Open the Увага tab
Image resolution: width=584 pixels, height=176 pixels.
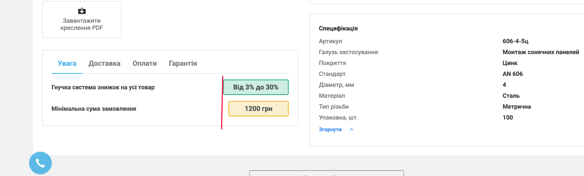pyautogui.click(x=67, y=63)
